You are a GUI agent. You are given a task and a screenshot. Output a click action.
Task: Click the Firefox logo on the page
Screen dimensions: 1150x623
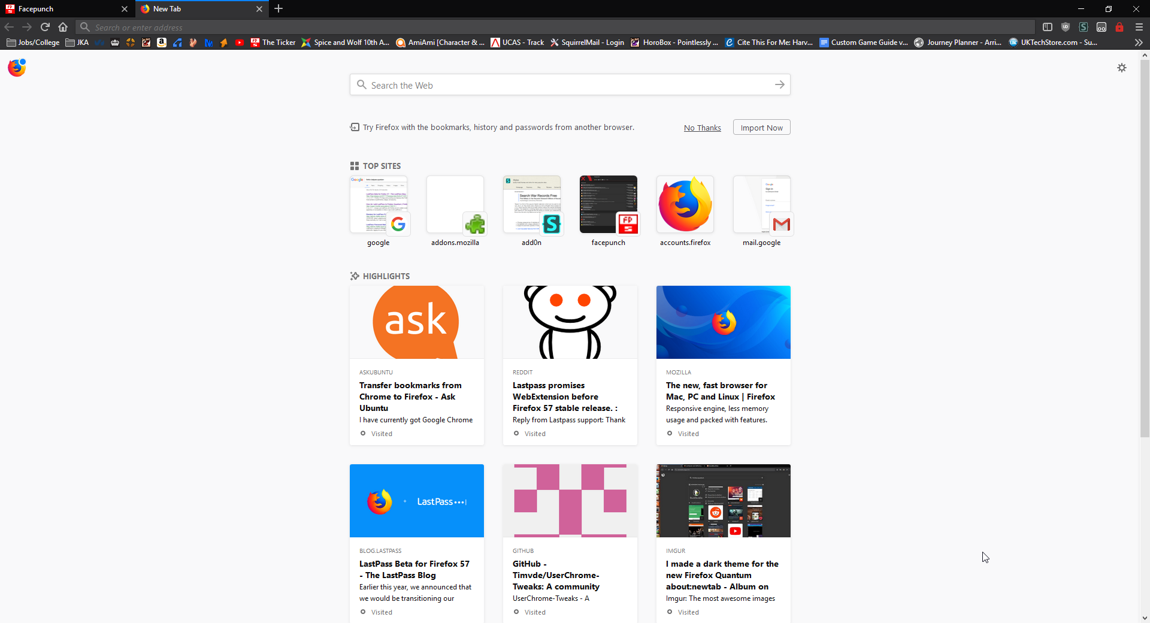(17, 68)
